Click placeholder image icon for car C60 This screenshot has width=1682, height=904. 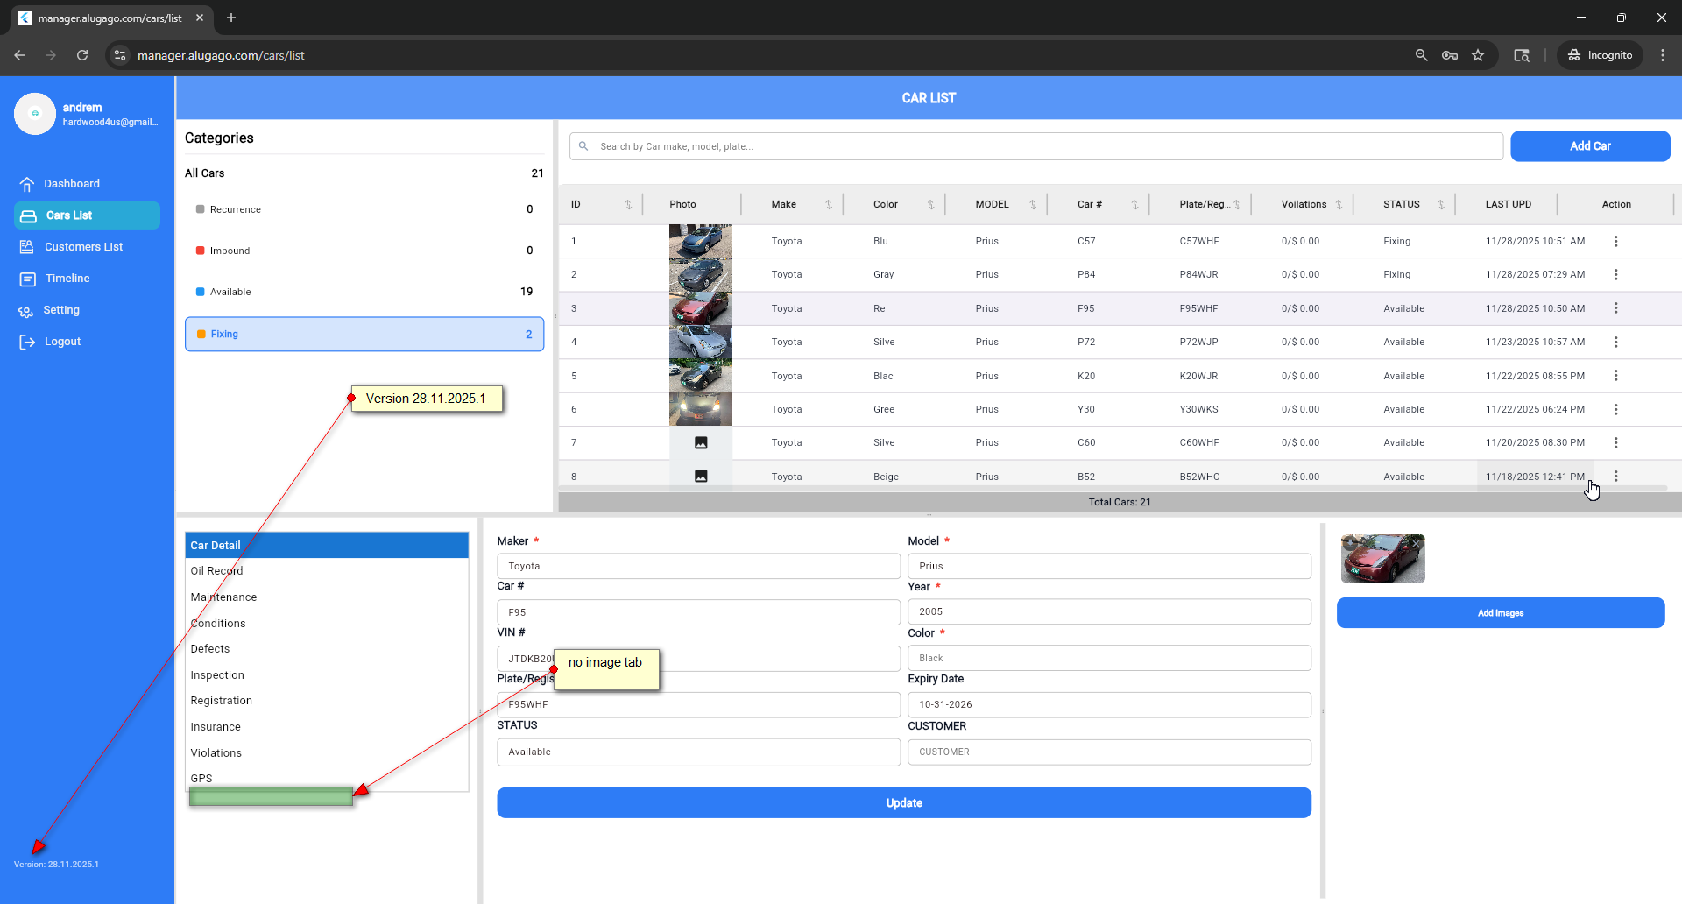tap(701, 443)
